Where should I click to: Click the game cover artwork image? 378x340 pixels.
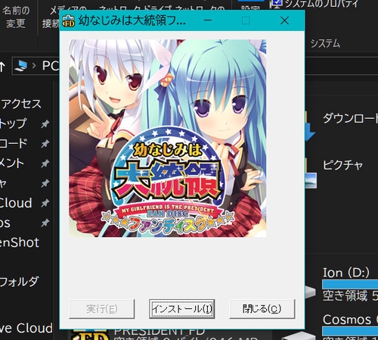(x=168, y=138)
